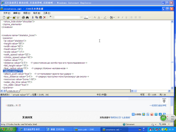Viewport: 176px width, 132px height.
Task: Click the 返回打造世界吧 link
Action: tap(158, 106)
